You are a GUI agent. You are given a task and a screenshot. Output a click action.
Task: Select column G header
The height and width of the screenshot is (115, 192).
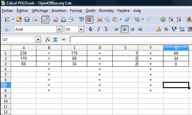[x=176, y=48]
